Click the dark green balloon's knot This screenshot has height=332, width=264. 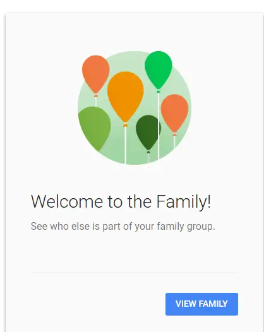pos(148,152)
